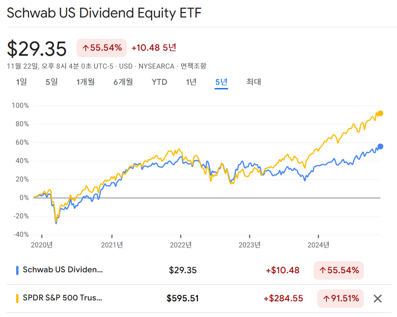Select the 5년 chart range tab
The image size is (397, 317).
(x=221, y=82)
